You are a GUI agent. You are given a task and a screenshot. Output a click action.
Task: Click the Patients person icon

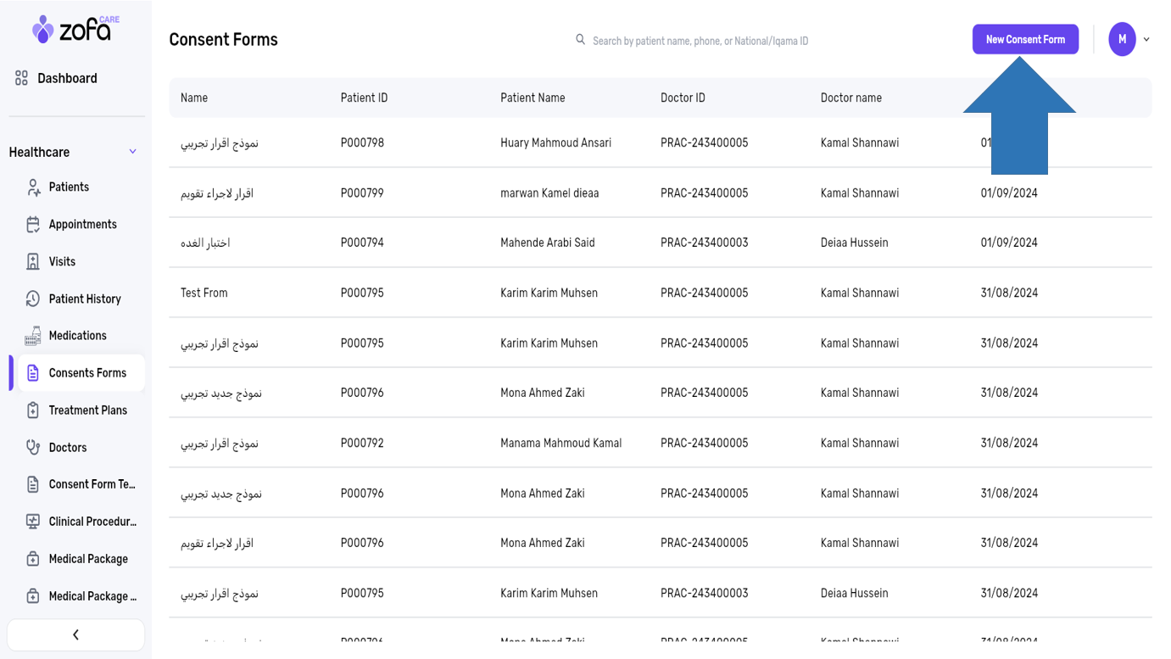click(33, 187)
